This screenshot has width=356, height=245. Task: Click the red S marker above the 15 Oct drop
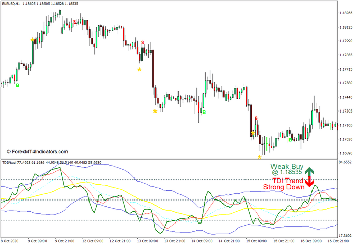256,119
